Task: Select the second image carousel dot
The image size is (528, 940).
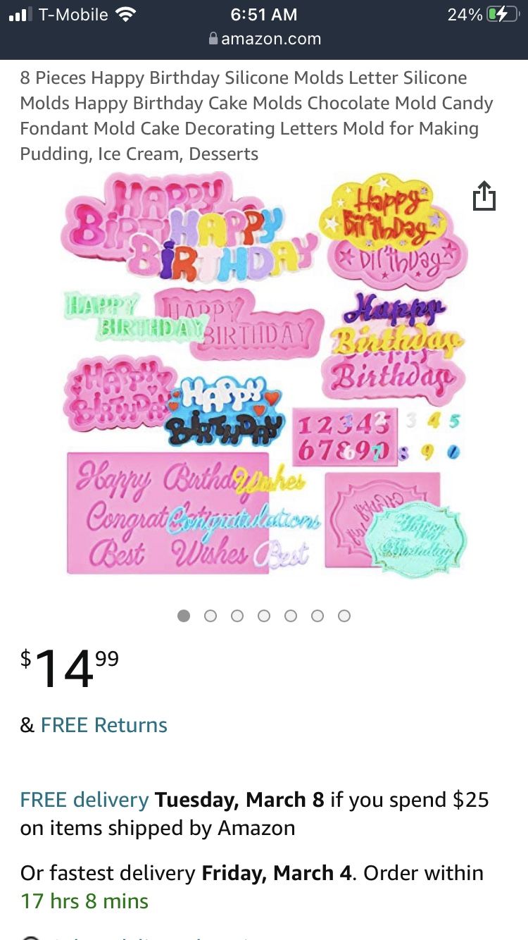Action: pyautogui.click(x=210, y=616)
